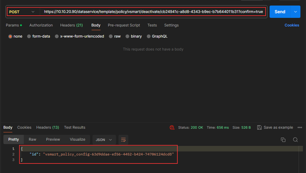Select the none body radio button

(x=10, y=36)
